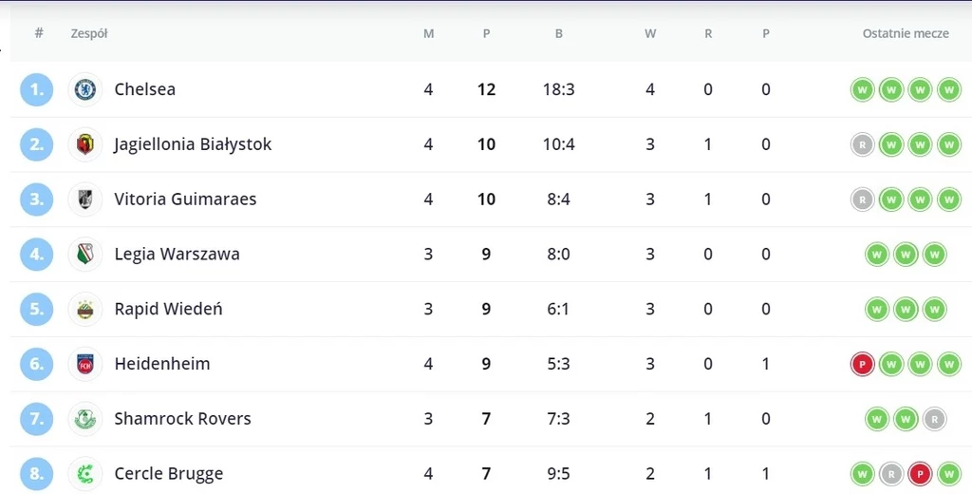Click the Shamrock Rovers crest icon
Screen dimensions: 972x494
[x=84, y=419]
